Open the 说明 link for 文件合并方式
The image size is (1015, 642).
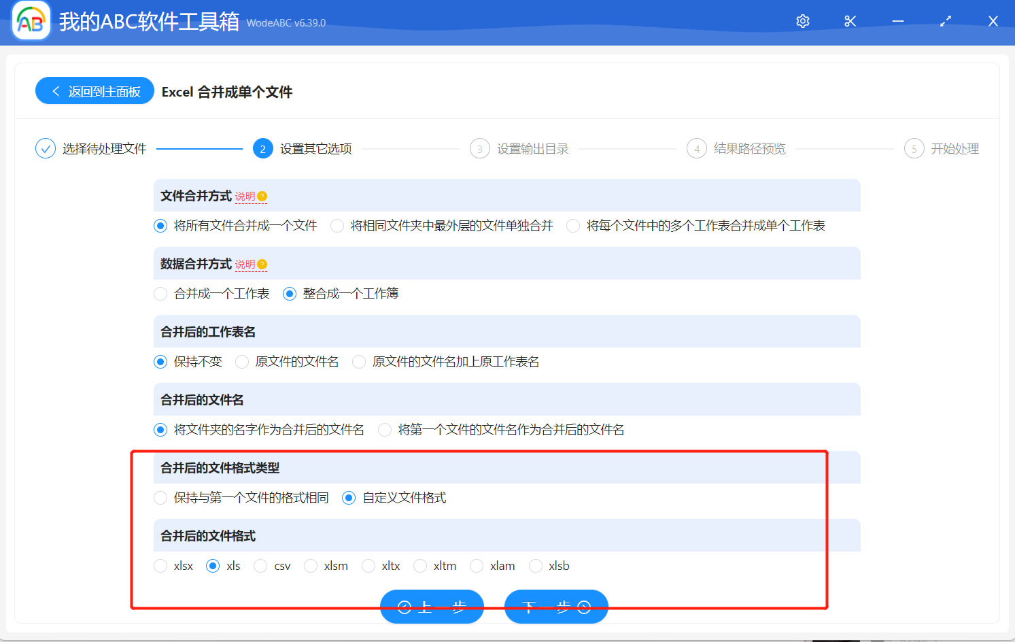(246, 196)
